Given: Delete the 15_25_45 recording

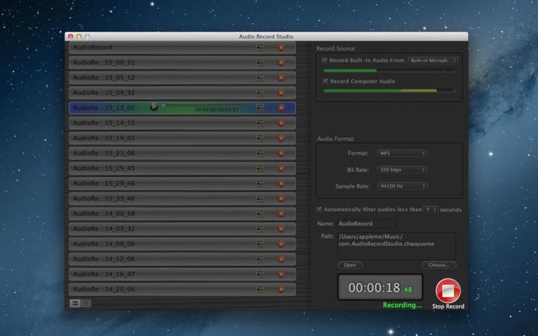Looking at the screenshot, I should pyautogui.click(x=281, y=168).
